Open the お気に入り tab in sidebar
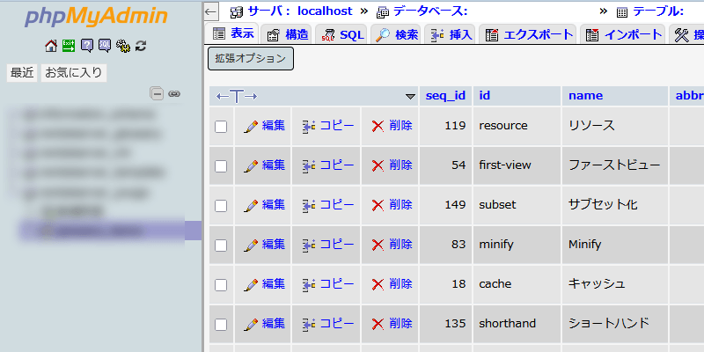 74,73
